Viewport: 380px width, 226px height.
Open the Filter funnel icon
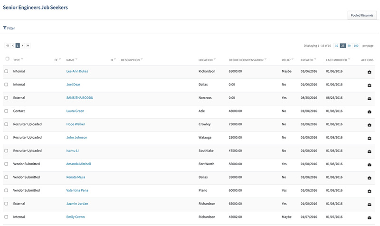point(5,28)
